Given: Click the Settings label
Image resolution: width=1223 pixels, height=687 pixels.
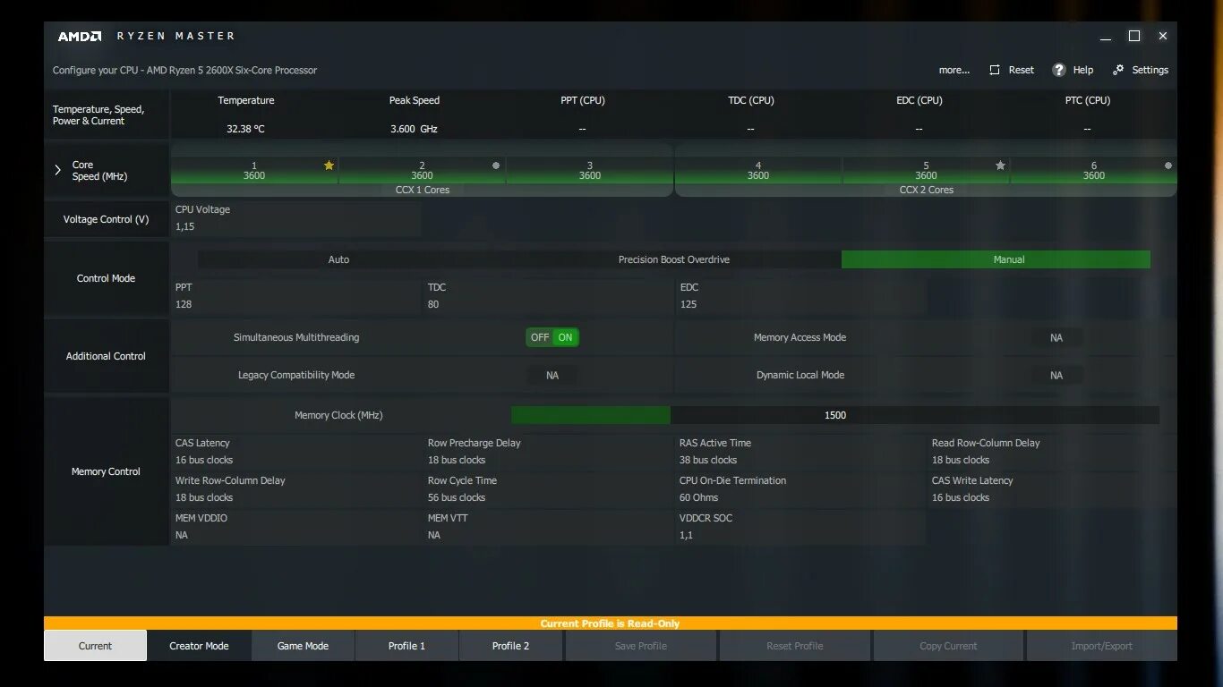Looking at the screenshot, I should pos(1150,70).
